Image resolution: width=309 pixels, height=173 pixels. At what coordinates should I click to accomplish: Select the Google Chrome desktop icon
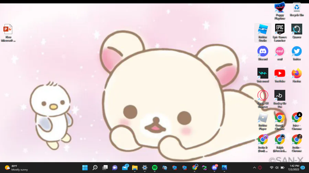pos(279,121)
